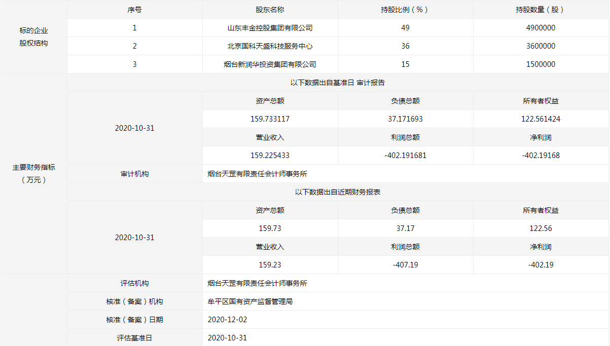The height and width of the screenshot is (346, 610).
Task: Select the value 159.23
Action: [270, 265]
